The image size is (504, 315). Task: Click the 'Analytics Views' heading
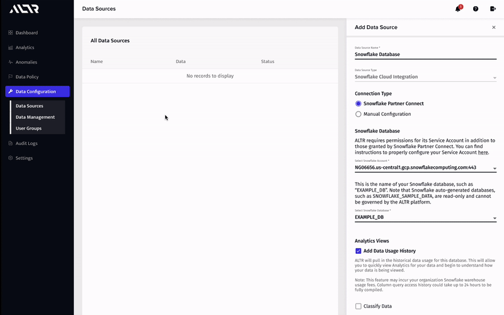tap(372, 241)
